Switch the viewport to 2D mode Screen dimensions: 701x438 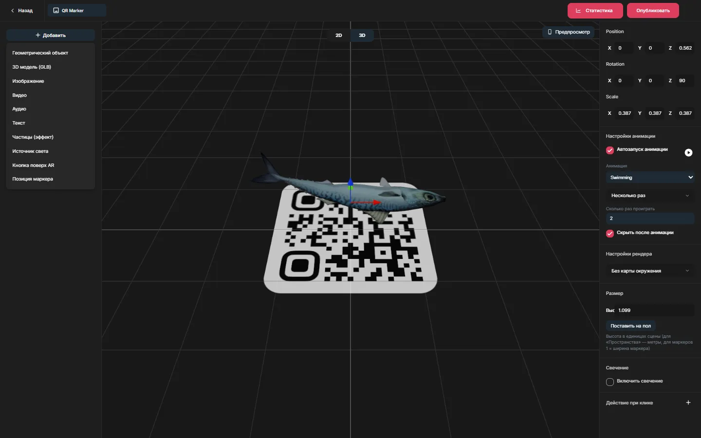(x=339, y=36)
